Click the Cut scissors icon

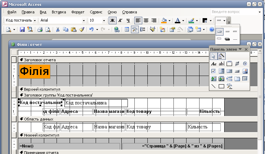coord(58,29)
